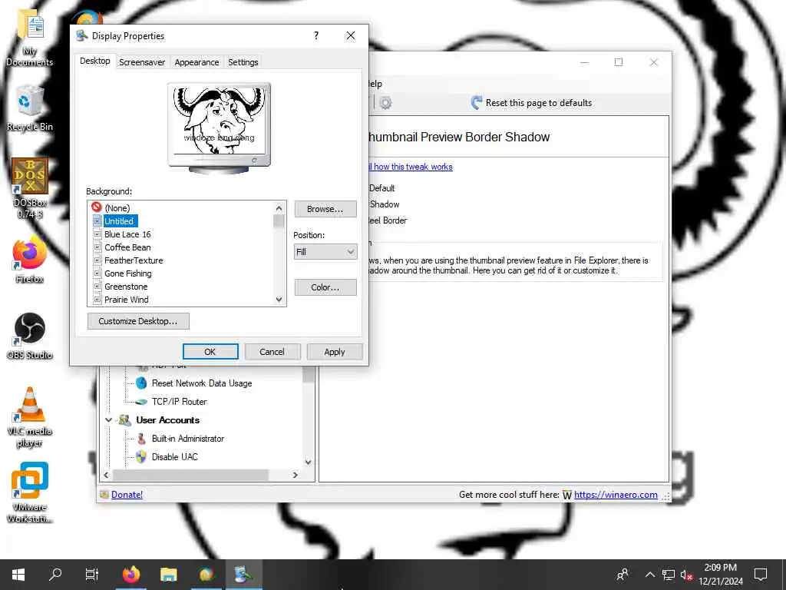The image size is (786, 590).
Task: Open the muted volume icon in the tray
Action: click(687, 575)
